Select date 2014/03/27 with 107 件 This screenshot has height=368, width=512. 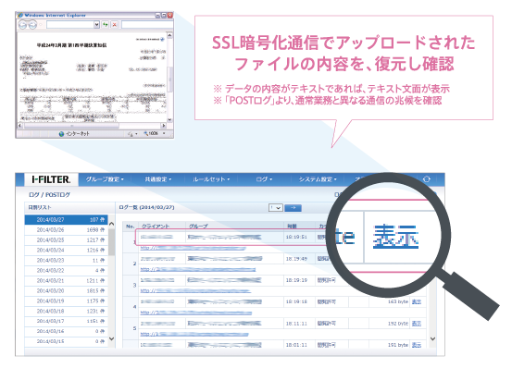67,220
